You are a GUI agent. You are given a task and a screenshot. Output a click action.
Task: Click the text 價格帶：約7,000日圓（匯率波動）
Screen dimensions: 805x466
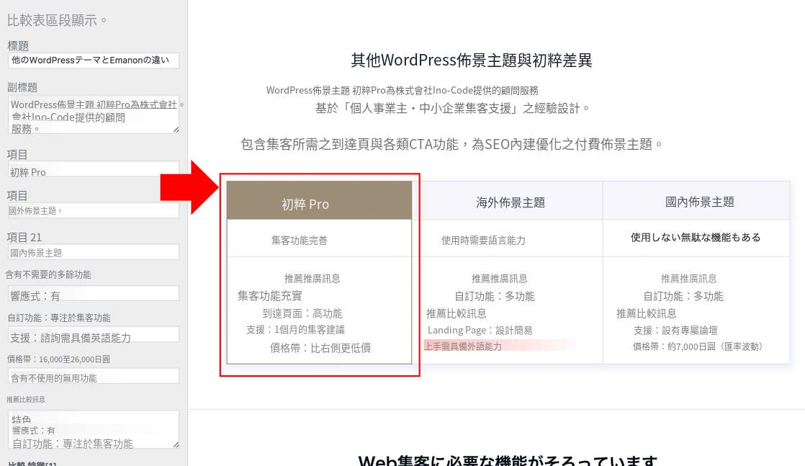699,347
